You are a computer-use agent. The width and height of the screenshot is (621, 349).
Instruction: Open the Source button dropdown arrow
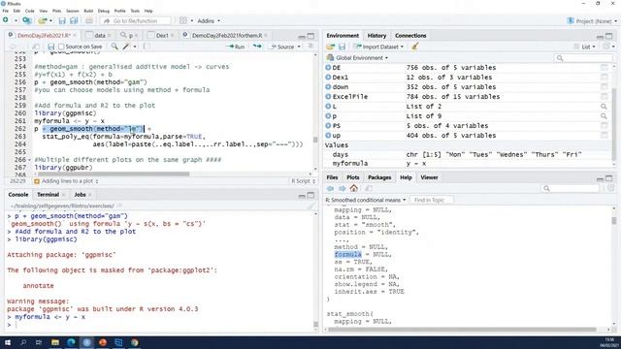299,47
